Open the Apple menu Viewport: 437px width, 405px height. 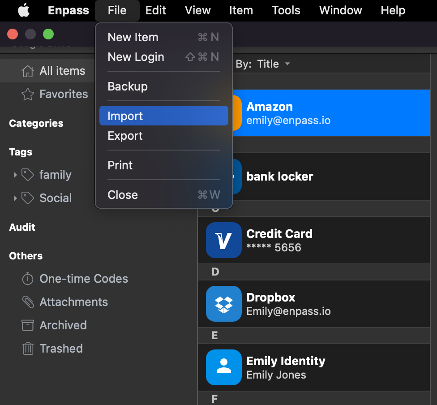(24, 10)
